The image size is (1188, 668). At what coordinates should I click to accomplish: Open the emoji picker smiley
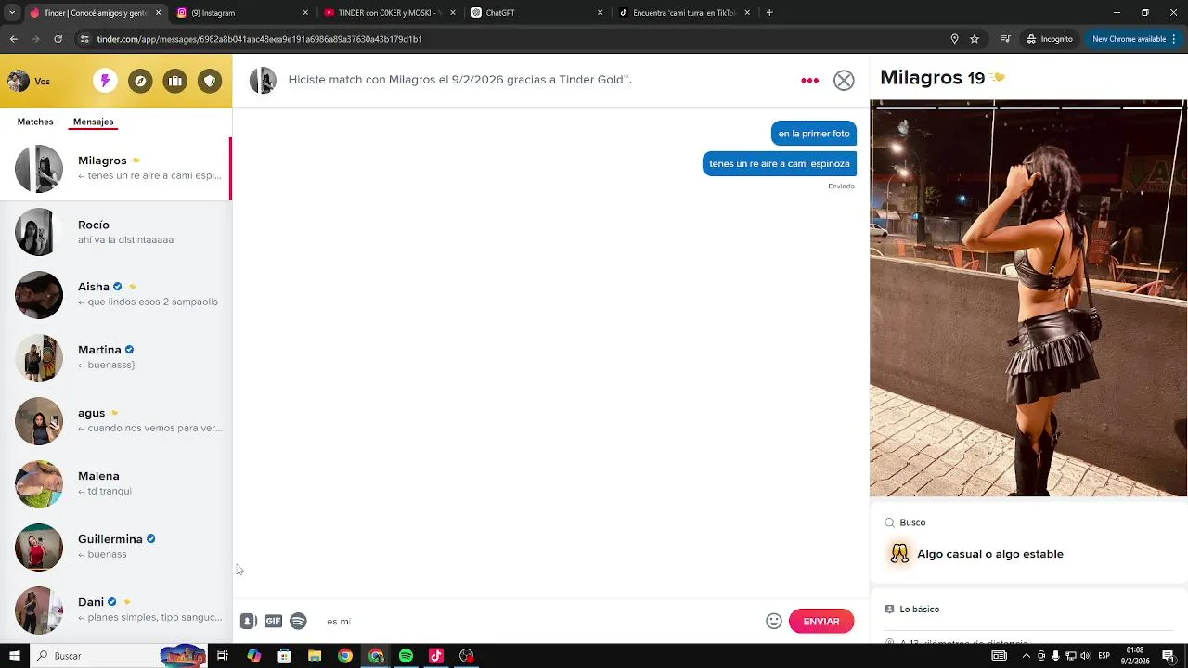coord(774,622)
